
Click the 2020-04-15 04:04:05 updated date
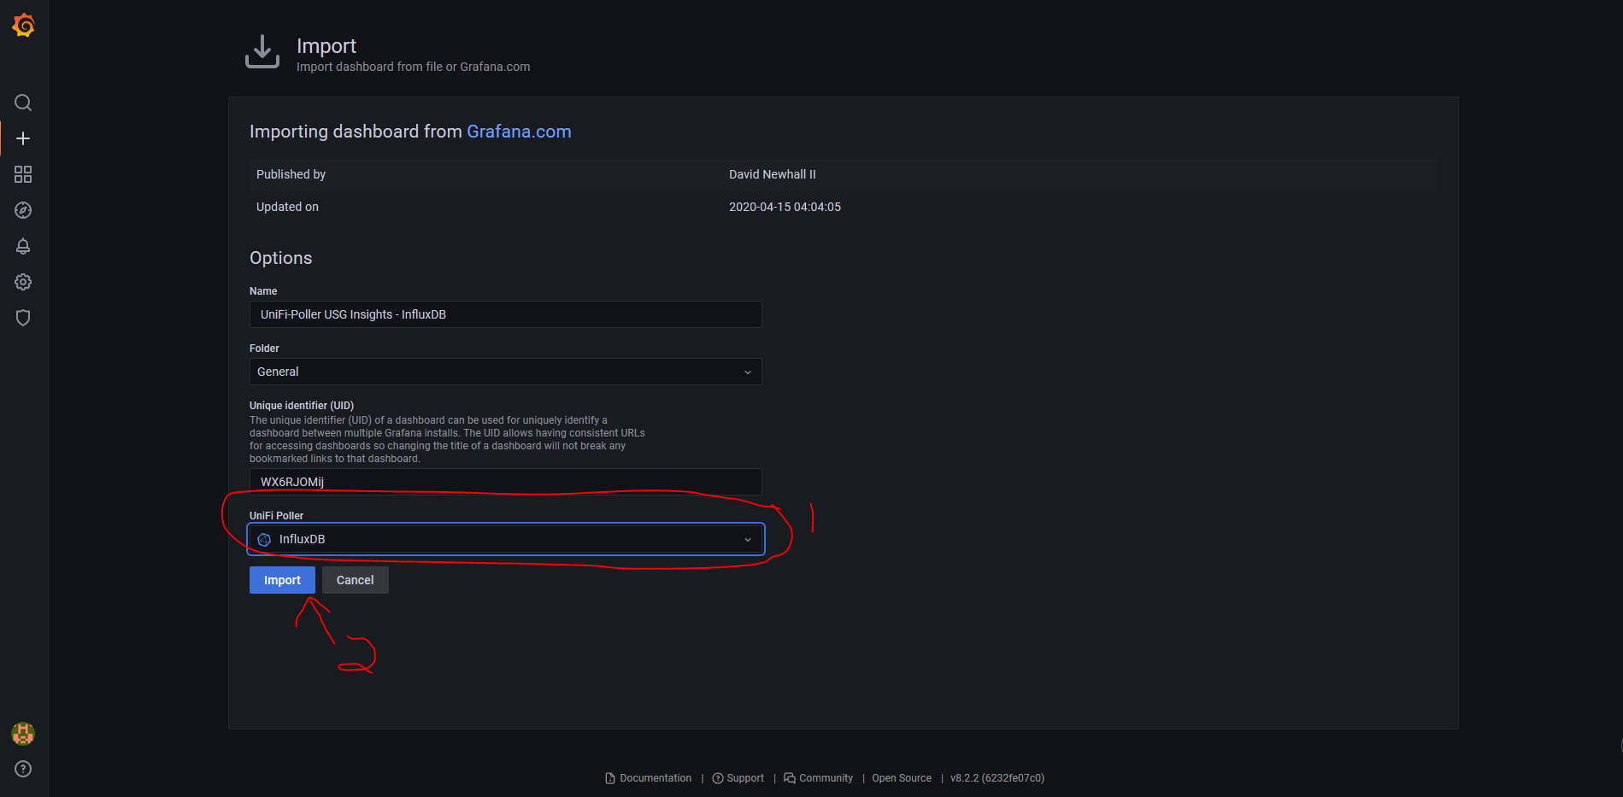click(785, 207)
